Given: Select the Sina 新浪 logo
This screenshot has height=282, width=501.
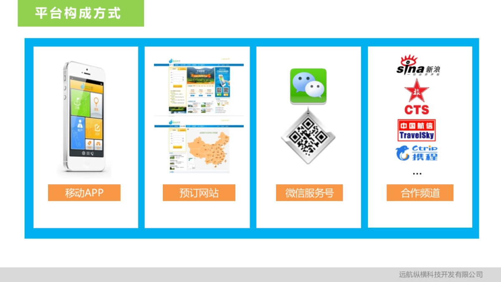Looking at the screenshot, I should (418, 66).
